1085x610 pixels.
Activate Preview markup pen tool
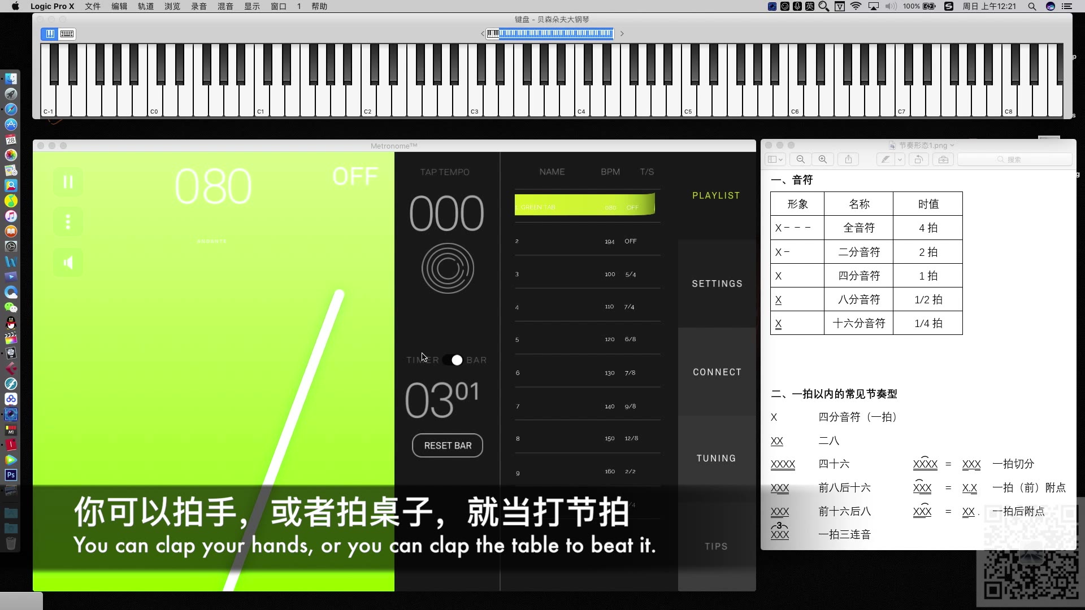(x=885, y=159)
